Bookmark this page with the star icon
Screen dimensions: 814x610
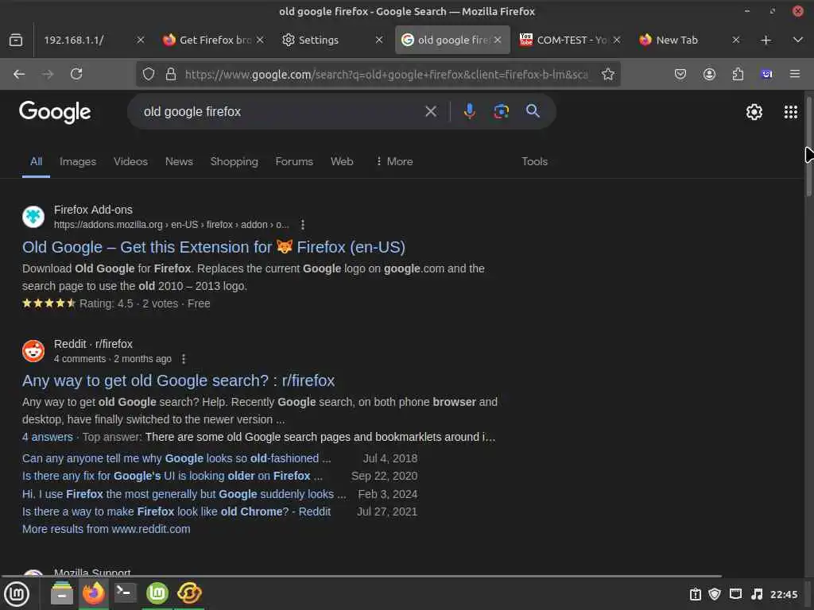(x=608, y=74)
